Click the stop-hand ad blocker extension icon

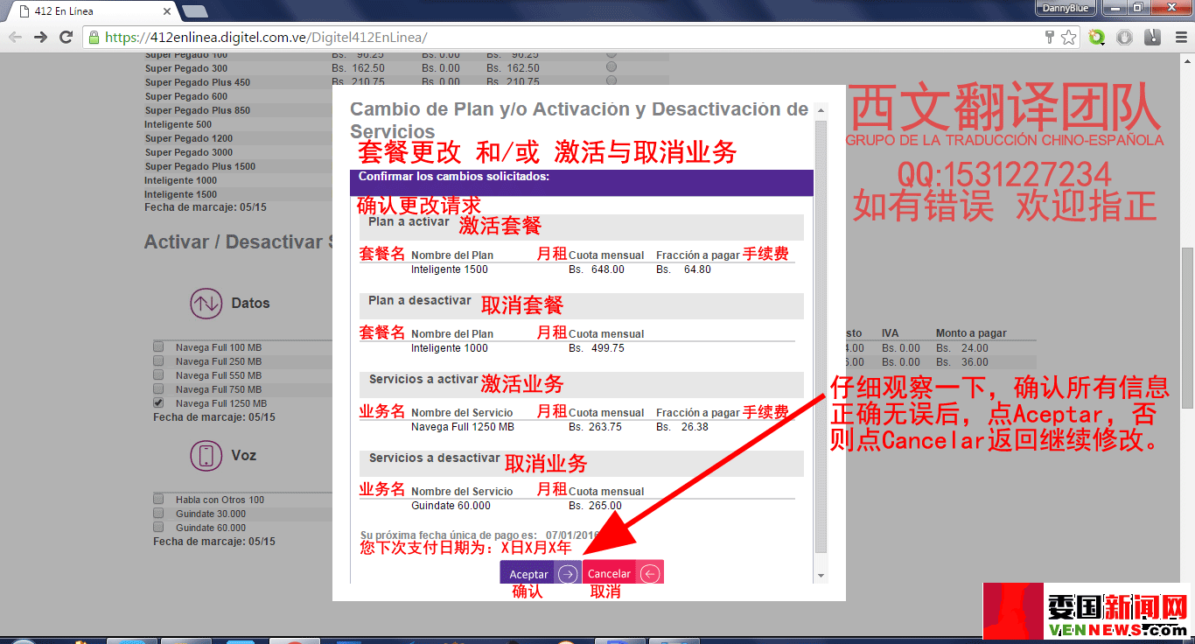pyautogui.click(x=1125, y=37)
